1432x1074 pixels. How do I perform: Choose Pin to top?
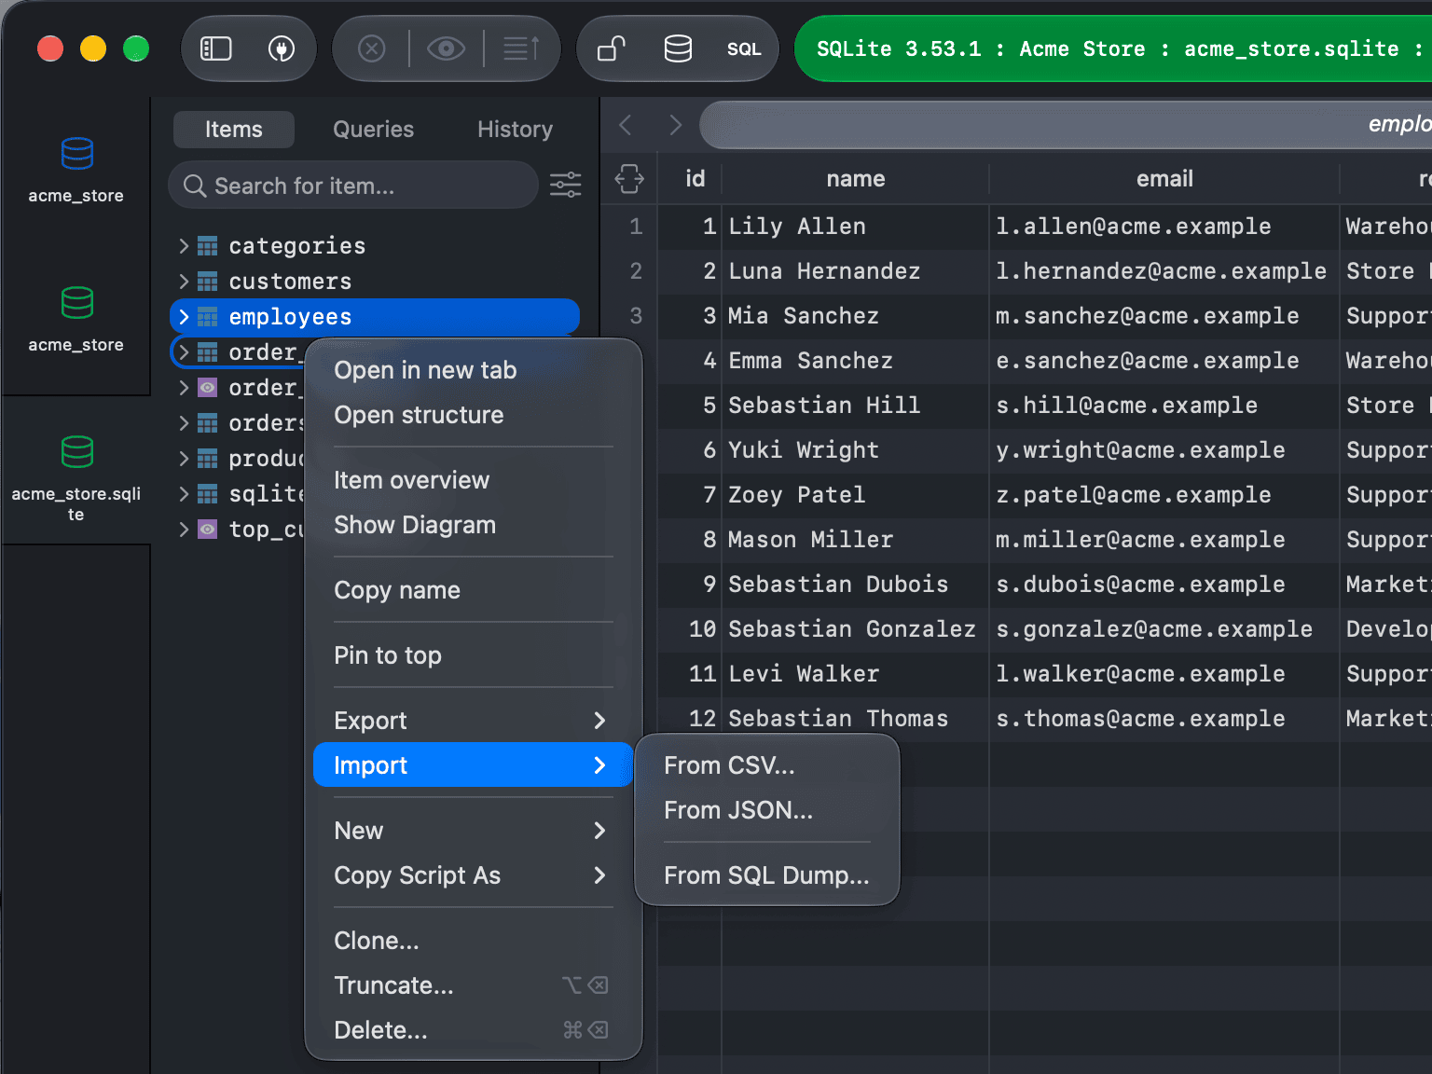(474, 655)
